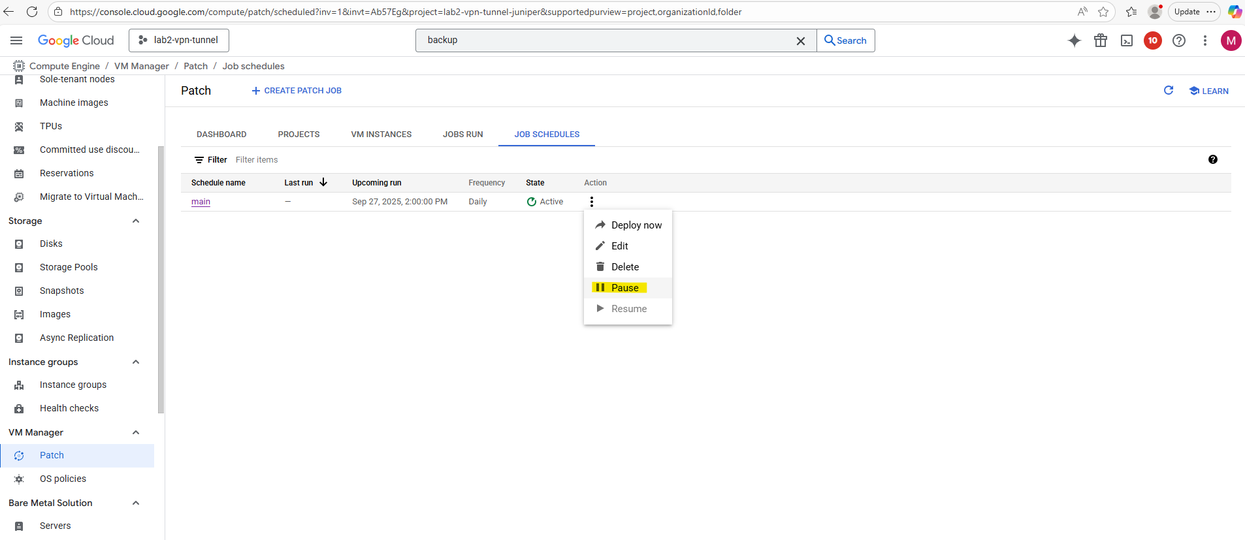This screenshot has width=1245, height=540.
Task: Clear the backup search text with X
Action: [x=800, y=40]
